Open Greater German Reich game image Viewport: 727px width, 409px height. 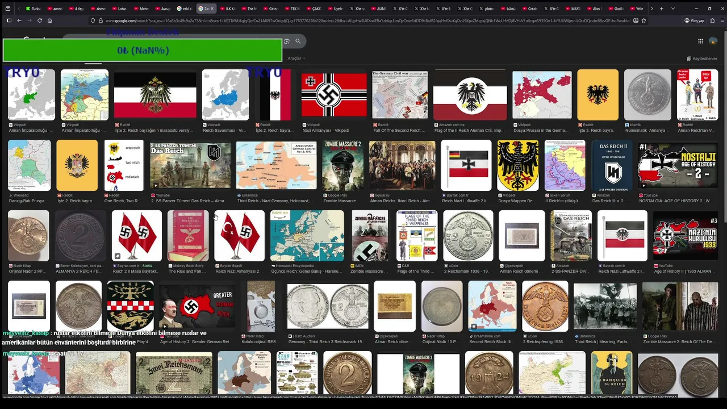(197, 306)
